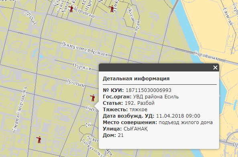This screenshot has height=157, width=238.
Task: Click the Нұржол boulevard label on map
Action: point(82,67)
